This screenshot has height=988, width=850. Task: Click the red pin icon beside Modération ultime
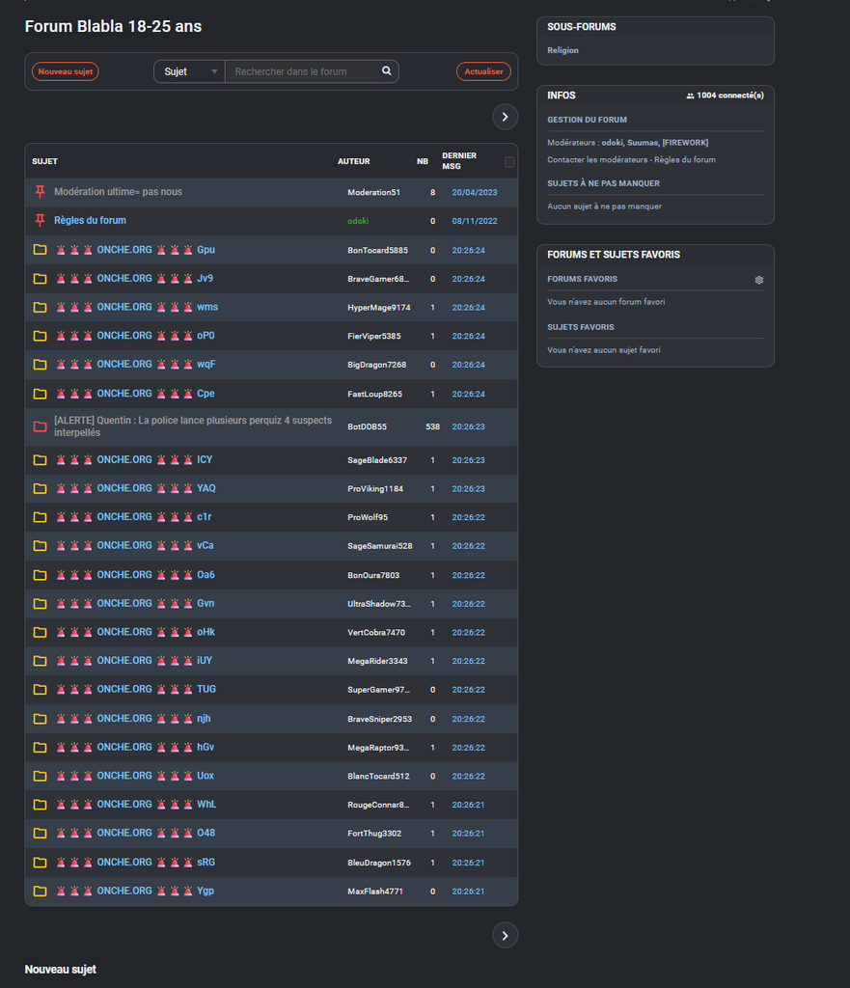tap(40, 192)
